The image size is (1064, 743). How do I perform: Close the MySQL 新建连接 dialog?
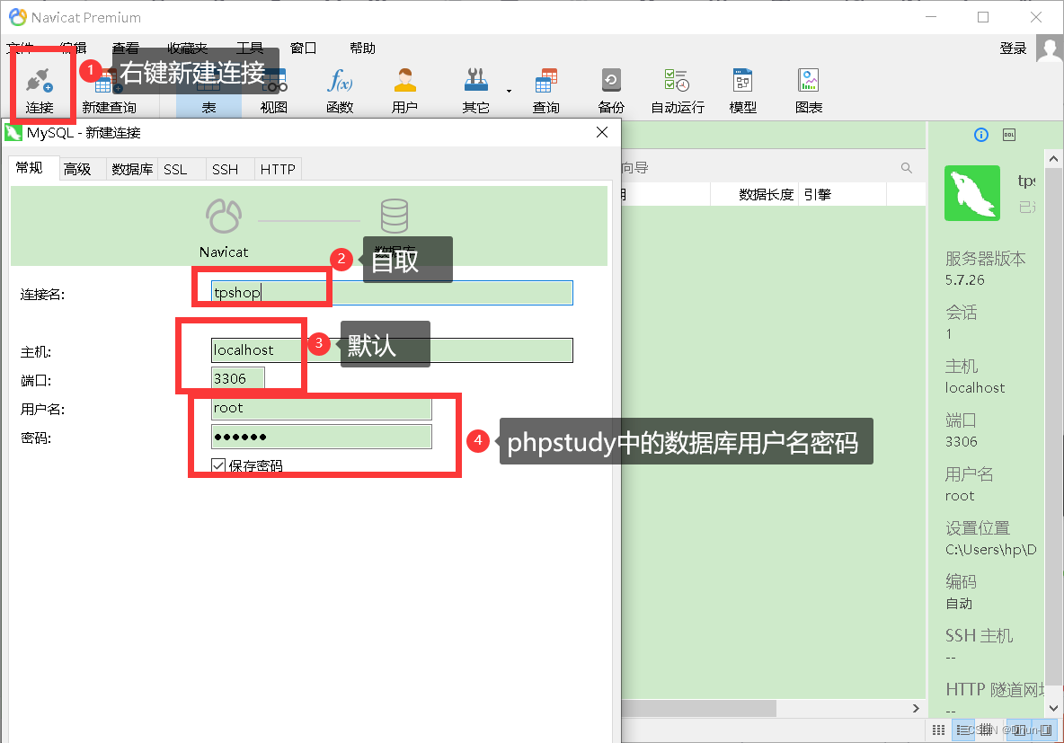coord(602,132)
